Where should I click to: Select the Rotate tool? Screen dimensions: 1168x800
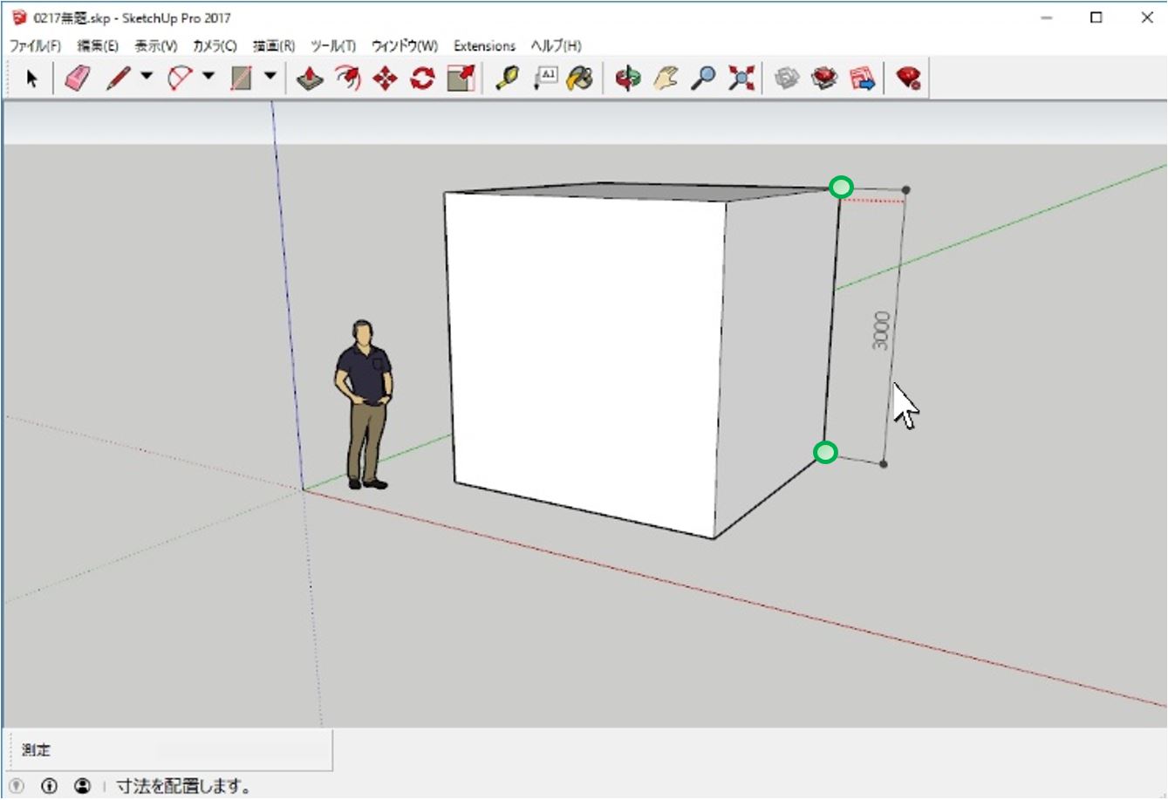point(422,79)
